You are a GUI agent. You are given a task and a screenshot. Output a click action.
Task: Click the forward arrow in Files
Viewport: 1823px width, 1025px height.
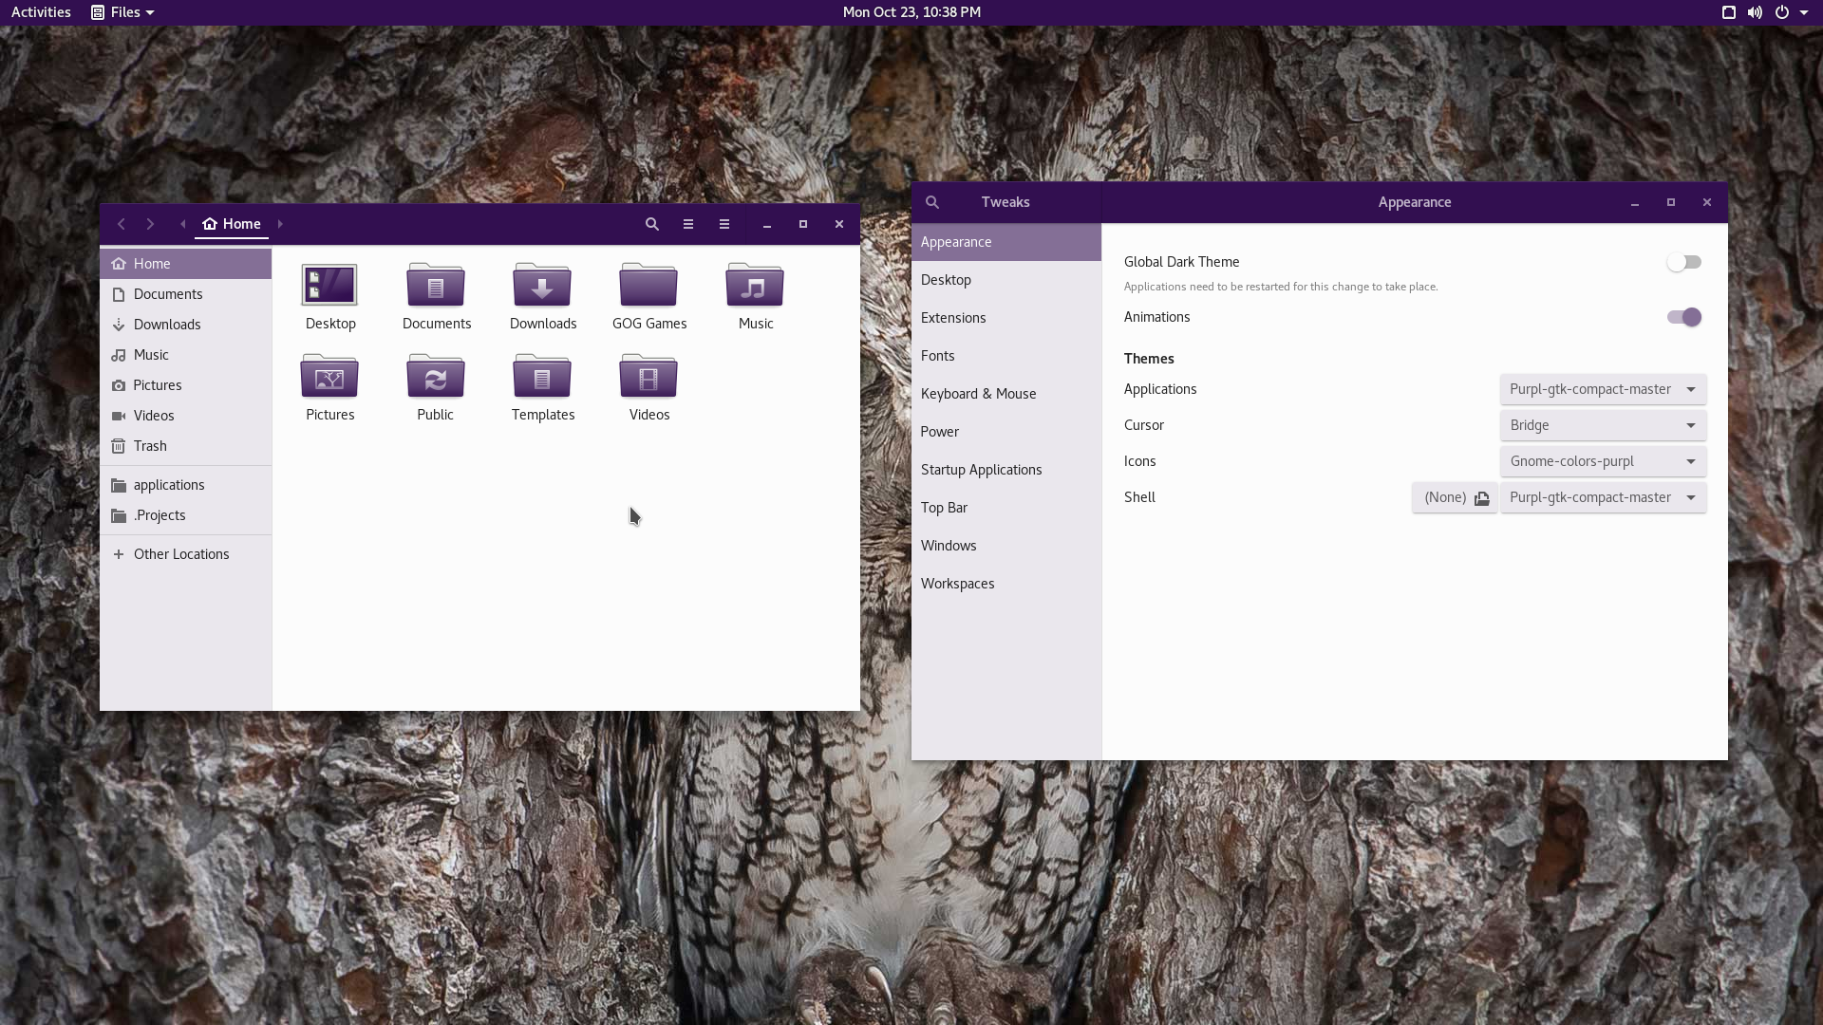point(150,224)
